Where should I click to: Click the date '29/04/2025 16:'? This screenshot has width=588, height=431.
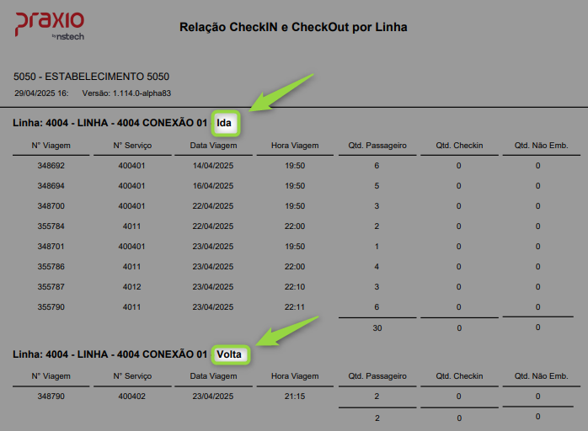pyautogui.click(x=41, y=93)
